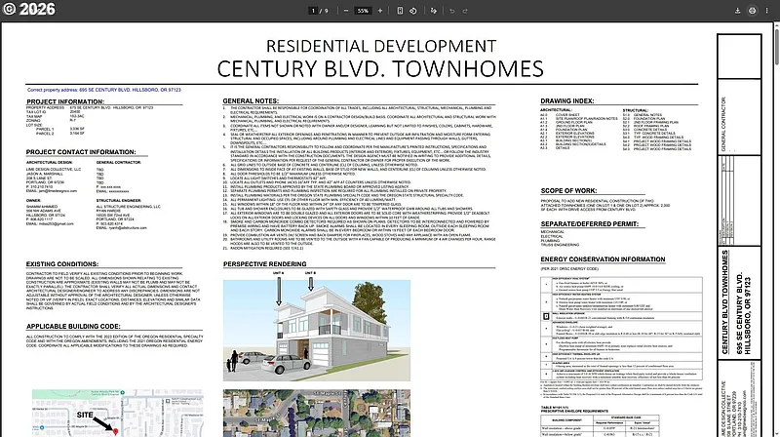780x437 pixels.
Task: Click the 2026 logo in top-left corner
Action: click(29, 11)
